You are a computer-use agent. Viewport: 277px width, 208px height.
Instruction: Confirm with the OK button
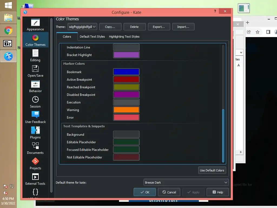(145, 192)
